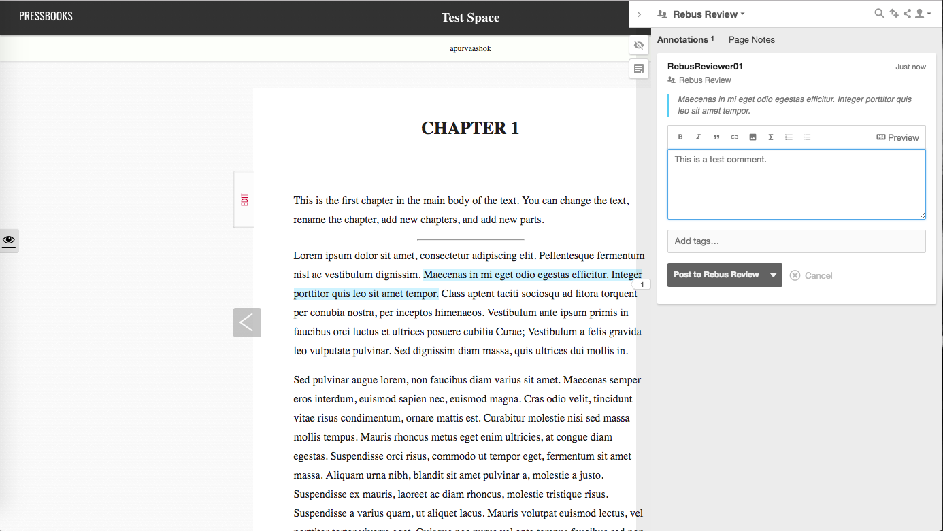943x531 pixels.
Task: Insert a math sigma formula
Action: [x=771, y=137]
